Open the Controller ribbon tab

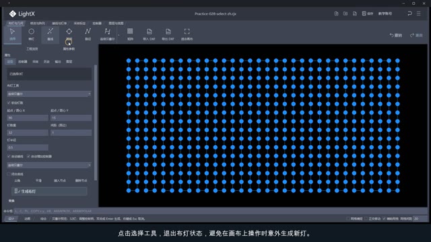pos(97,24)
